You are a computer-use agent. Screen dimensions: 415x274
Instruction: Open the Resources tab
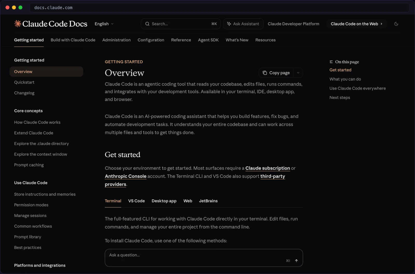[265, 40]
